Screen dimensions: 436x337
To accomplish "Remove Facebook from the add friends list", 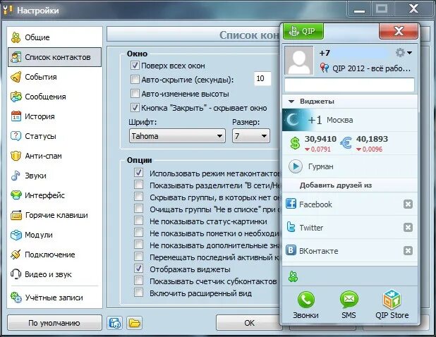I will tap(408, 204).
